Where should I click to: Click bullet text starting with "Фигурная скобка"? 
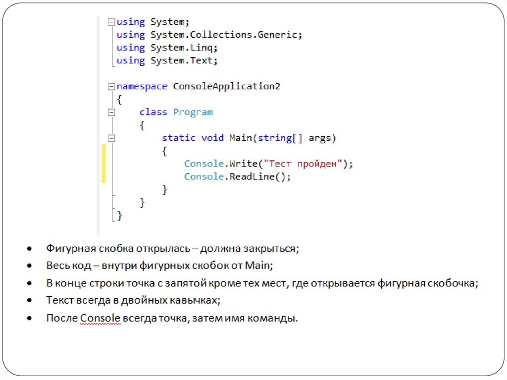[x=173, y=248]
